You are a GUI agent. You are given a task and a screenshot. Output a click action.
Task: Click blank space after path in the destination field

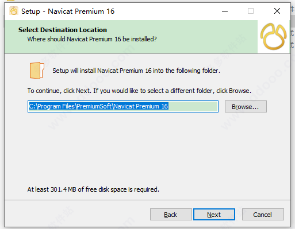coord(193,106)
